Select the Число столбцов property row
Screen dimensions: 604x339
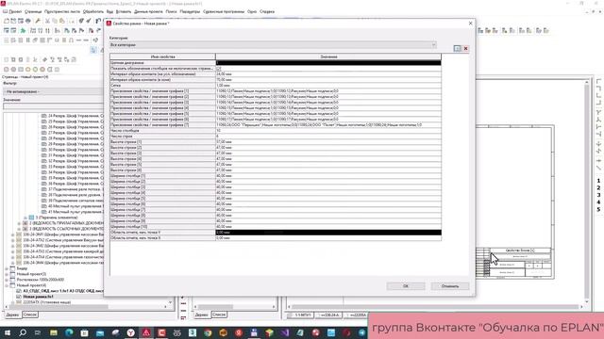click(276, 131)
